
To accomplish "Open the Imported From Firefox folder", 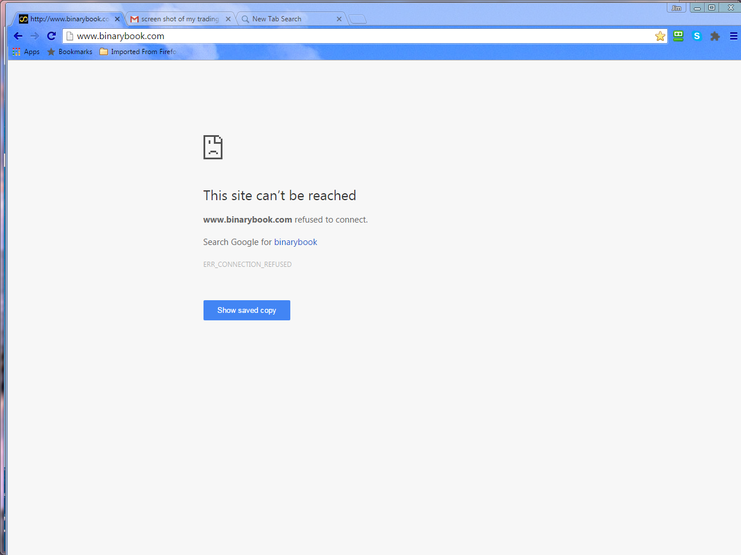I will [x=138, y=52].
